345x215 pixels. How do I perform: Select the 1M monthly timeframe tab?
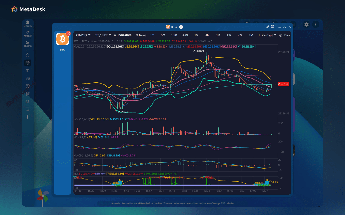(x=251, y=35)
